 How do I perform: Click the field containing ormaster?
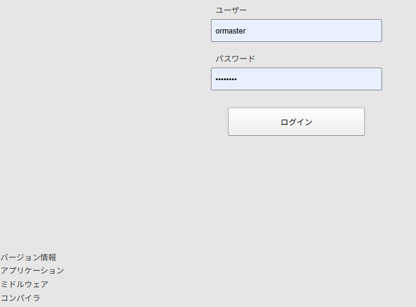click(x=296, y=31)
